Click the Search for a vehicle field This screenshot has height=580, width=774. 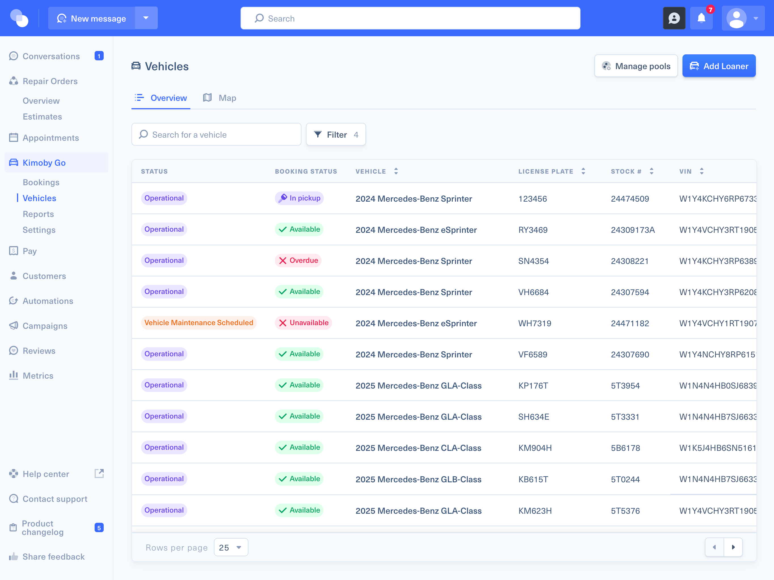[216, 134]
